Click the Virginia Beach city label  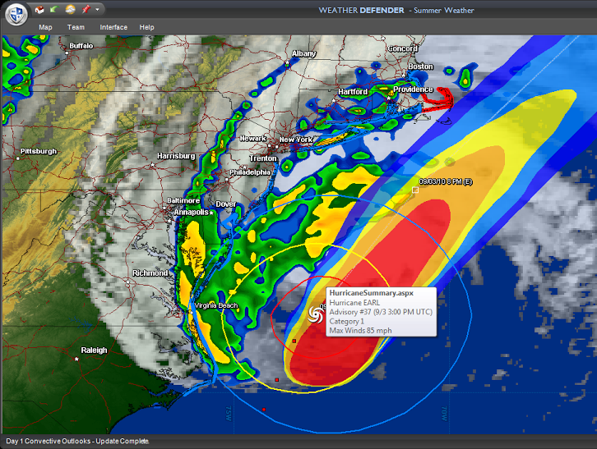[x=216, y=305]
